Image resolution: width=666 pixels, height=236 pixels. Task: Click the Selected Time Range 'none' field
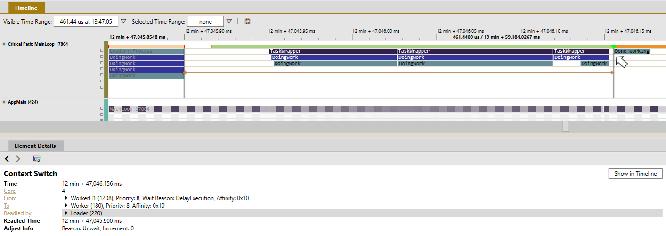205,21
